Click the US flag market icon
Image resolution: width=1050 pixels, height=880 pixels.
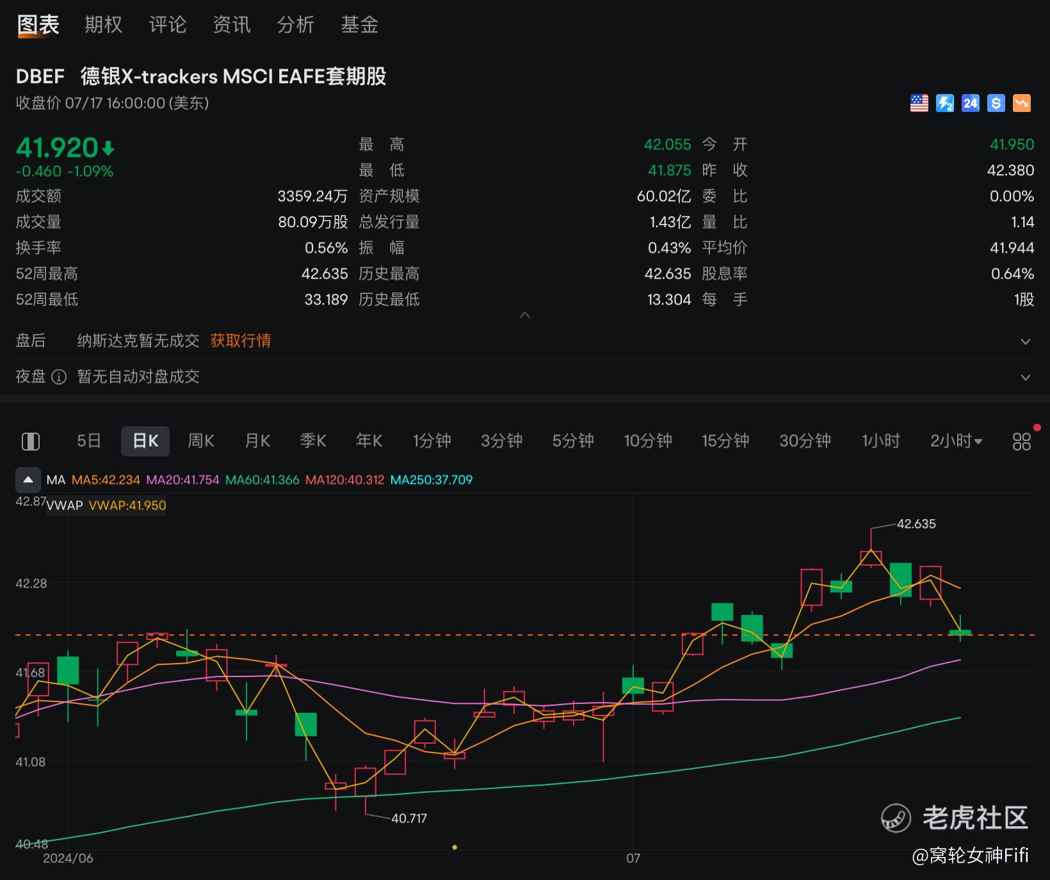click(x=919, y=103)
